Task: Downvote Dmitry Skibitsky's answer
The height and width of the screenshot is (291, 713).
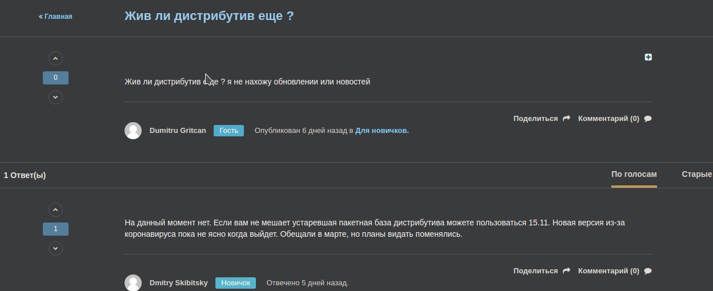Action: tap(55, 248)
